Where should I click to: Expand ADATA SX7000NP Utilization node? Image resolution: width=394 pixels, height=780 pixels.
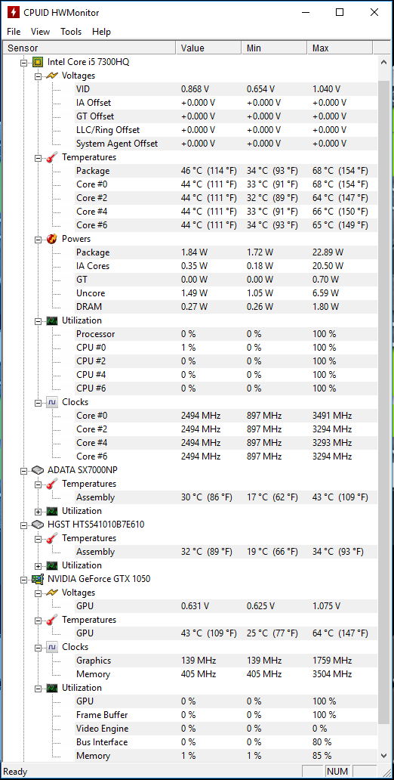point(38,512)
